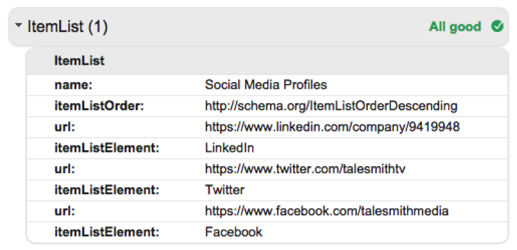This screenshot has height=250, width=517.
Task: Click itemListElement: label in the Facebook row
Action: coord(107,232)
